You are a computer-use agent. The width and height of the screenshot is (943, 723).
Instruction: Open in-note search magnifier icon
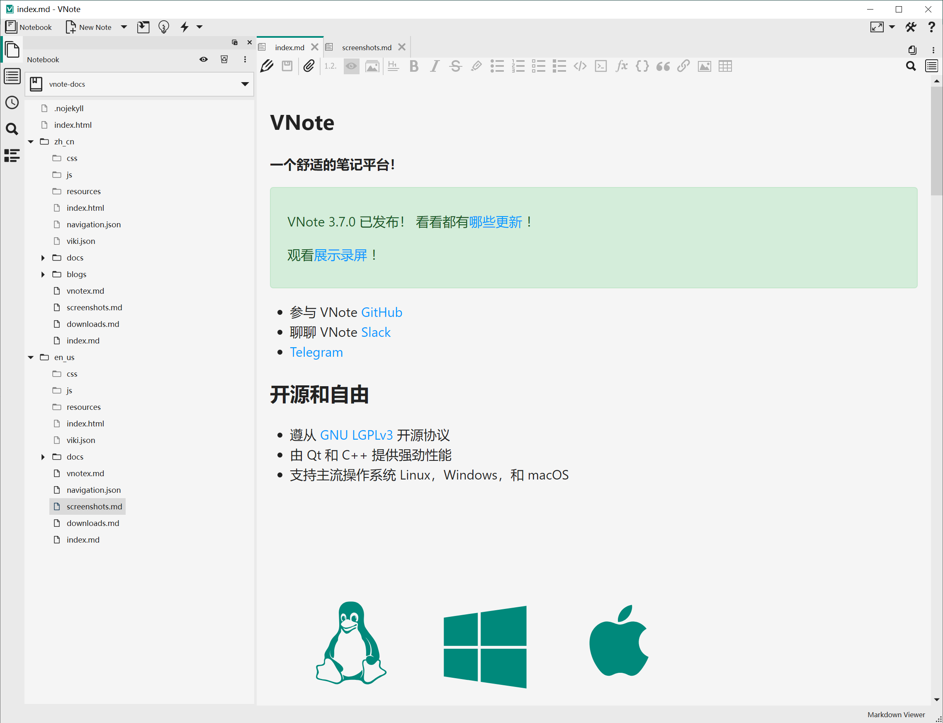coord(911,66)
